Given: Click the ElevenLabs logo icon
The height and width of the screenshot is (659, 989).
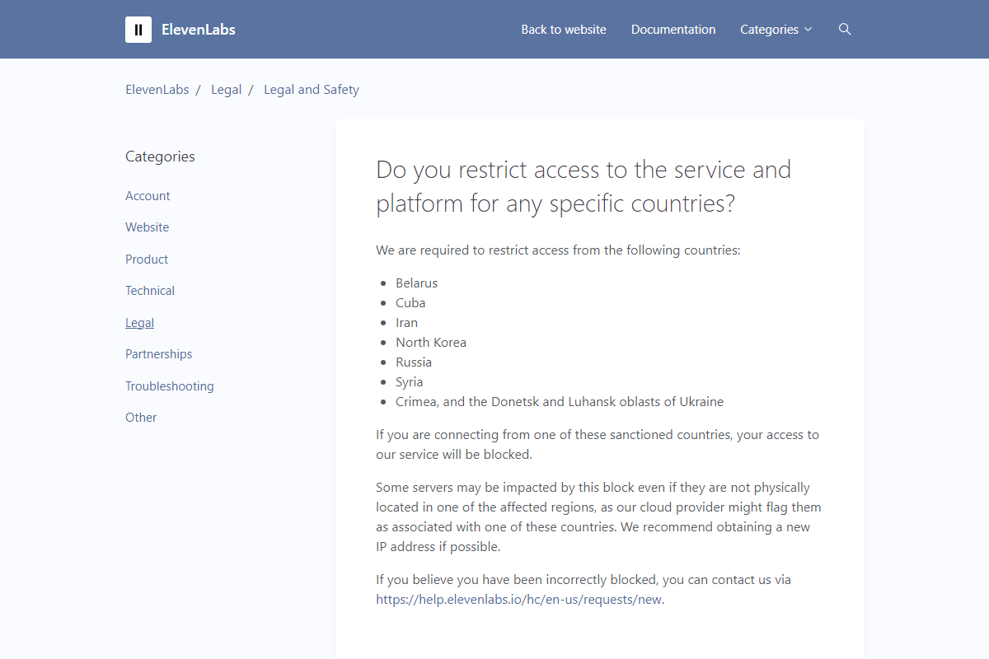Looking at the screenshot, I should [x=138, y=30].
